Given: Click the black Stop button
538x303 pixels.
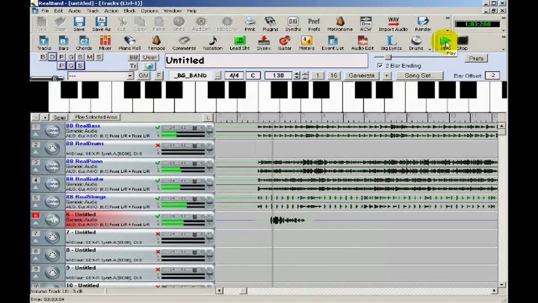Looking at the screenshot, I should click(462, 43).
